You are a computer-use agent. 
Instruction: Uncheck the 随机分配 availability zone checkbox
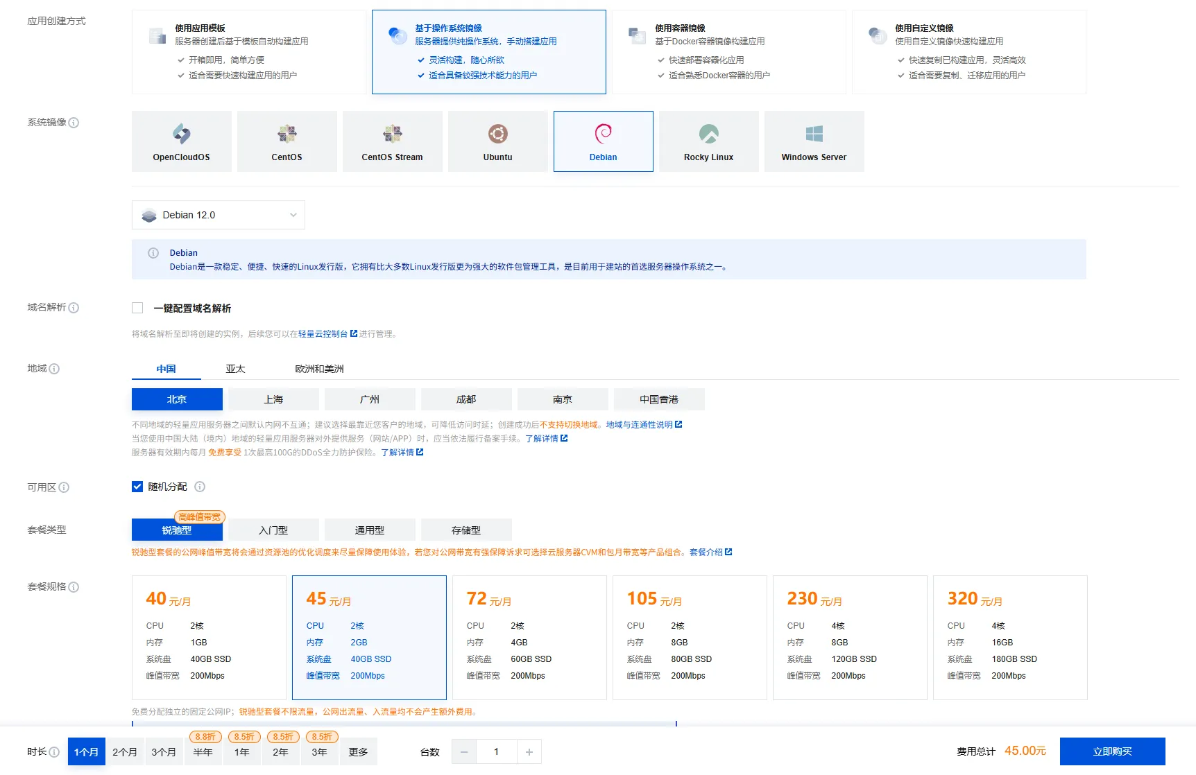(137, 487)
